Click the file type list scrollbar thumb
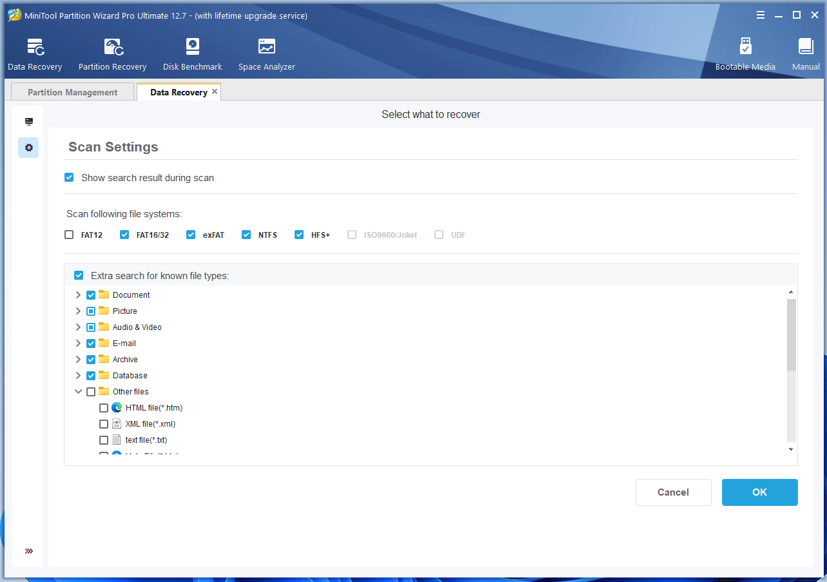The height and width of the screenshot is (582, 827). (x=791, y=335)
